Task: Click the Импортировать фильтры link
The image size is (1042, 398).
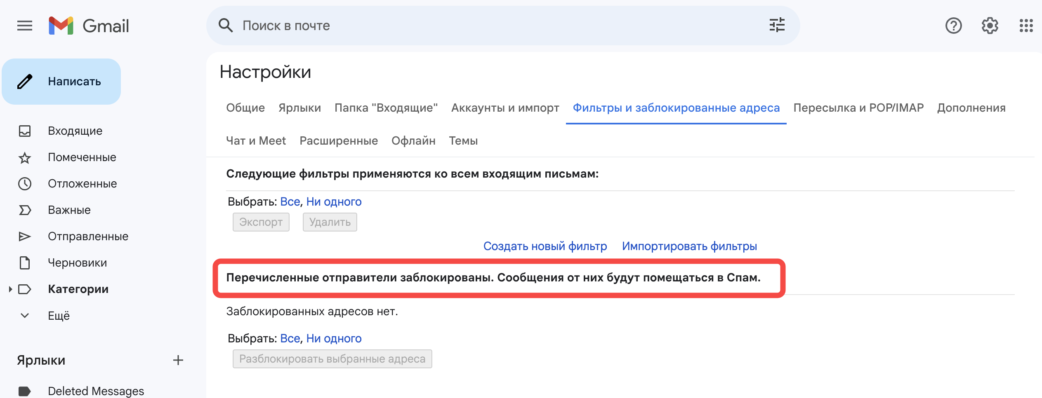Action: (689, 246)
